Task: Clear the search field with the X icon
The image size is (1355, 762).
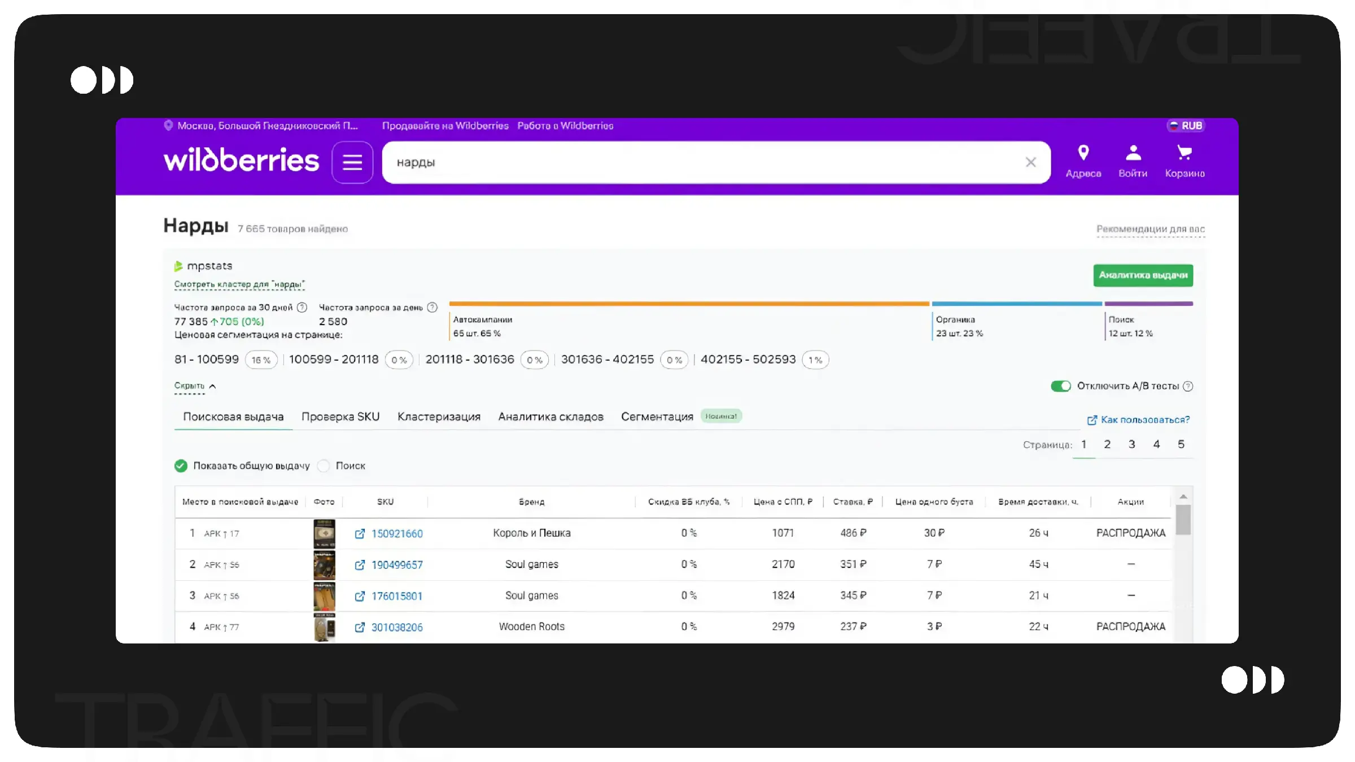Action: [x=1030, y=163]
